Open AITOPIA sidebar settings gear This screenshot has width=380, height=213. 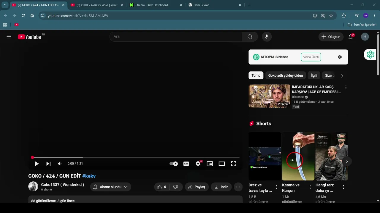pos(340,57)
